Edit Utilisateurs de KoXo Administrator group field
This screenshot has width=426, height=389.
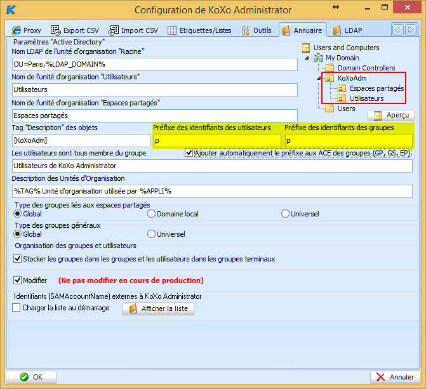coord(212,166)
